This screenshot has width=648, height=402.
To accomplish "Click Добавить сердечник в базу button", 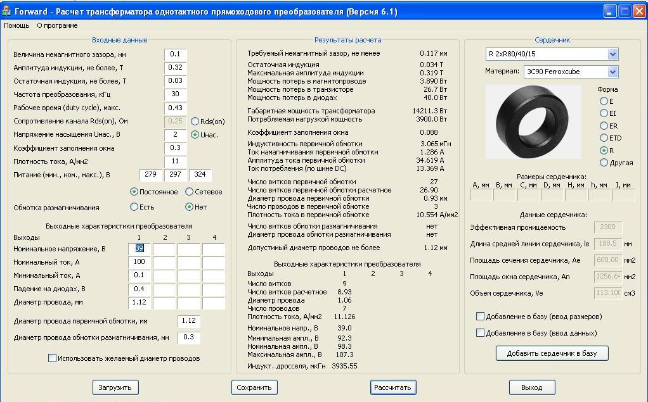I will tap(552, 353).
